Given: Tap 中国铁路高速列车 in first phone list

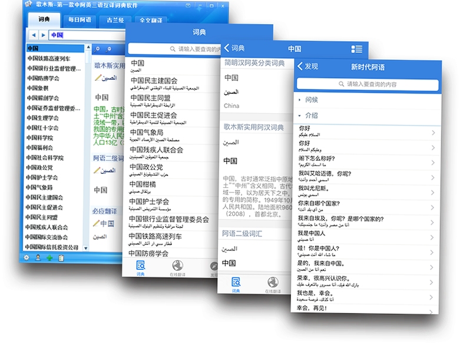Looking at the screenshot, I should point(173,240).
